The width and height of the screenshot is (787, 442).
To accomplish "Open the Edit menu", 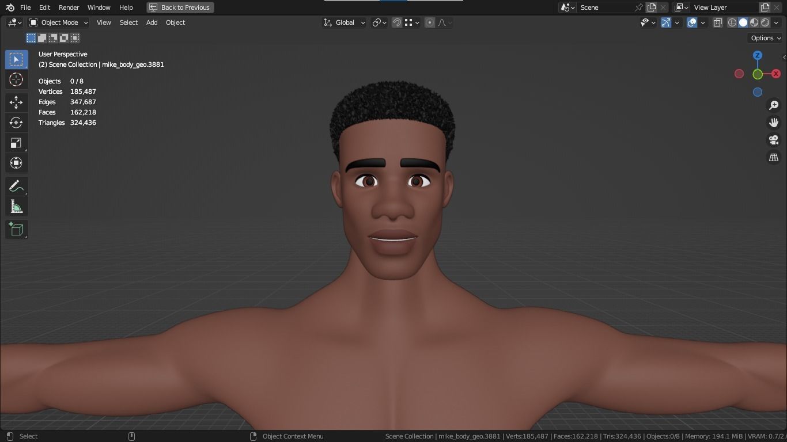I will point(44,7).
